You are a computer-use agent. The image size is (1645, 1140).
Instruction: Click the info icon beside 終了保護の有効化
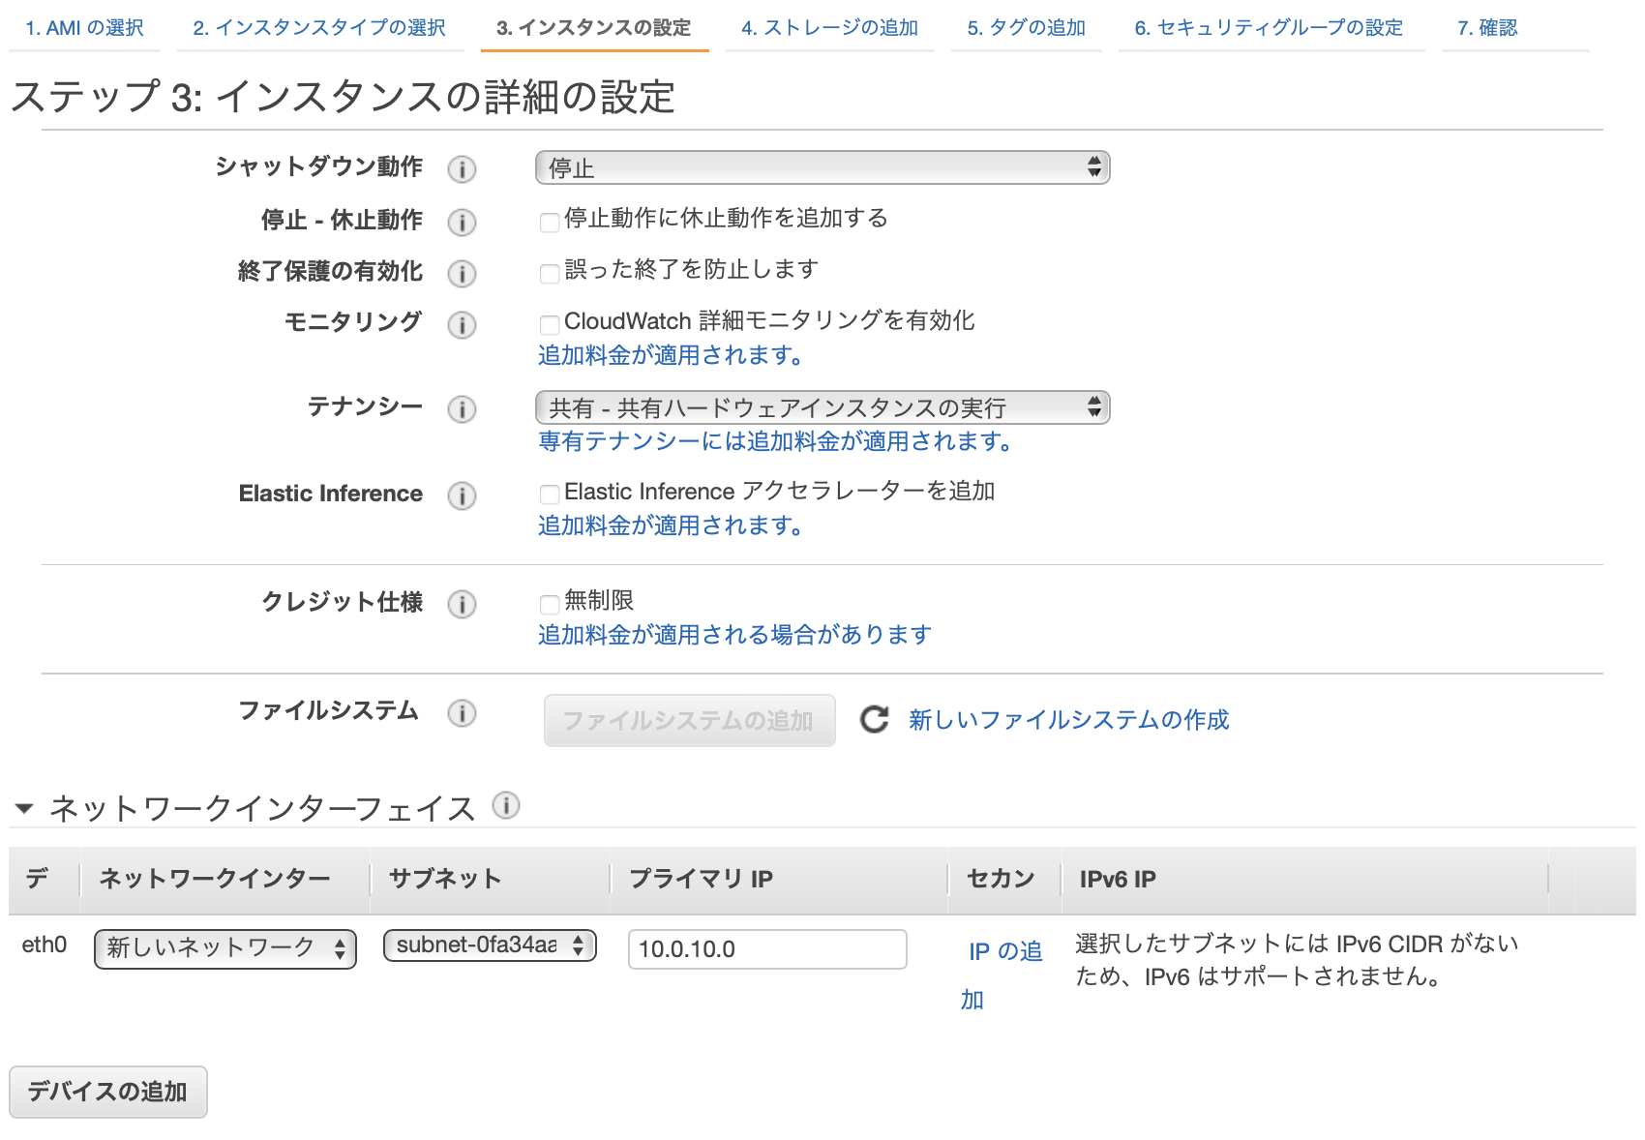click(463, 273)
